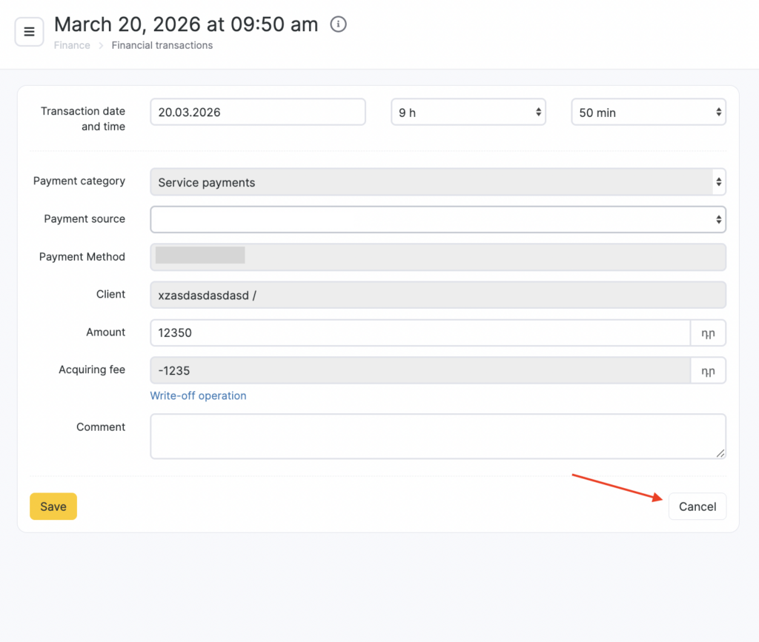Screen dimensions: 759x642
Task: Click the currency symbol next to Amount
Action: coord(708,333)
